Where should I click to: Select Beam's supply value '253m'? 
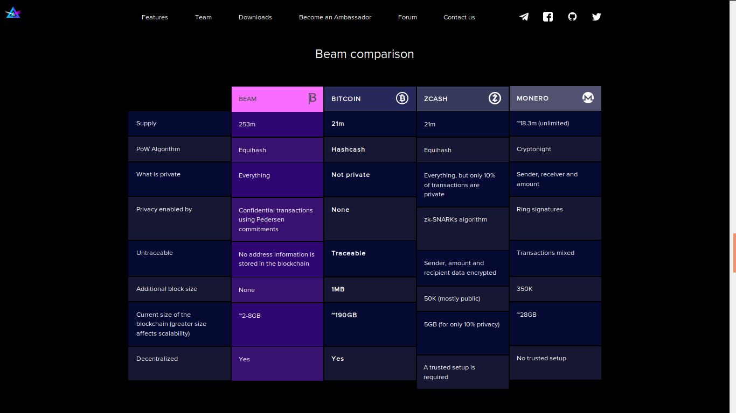pyautogui.click(x=277, y=124)
